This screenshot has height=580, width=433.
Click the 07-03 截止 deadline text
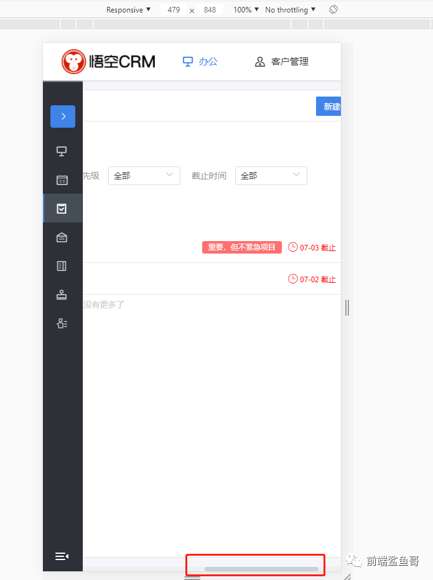318,247
